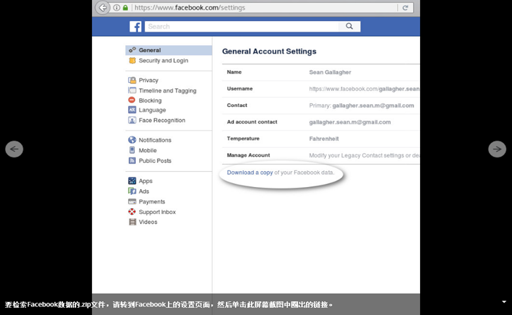Click the Payments card icon
Viewport: 512px width, 315px height.
point(132,201)
